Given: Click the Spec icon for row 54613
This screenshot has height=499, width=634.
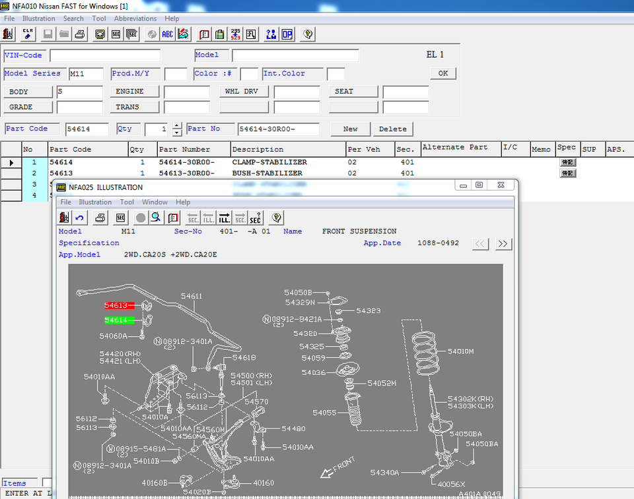Looking at the screenshot, I should tap(568, 173).
